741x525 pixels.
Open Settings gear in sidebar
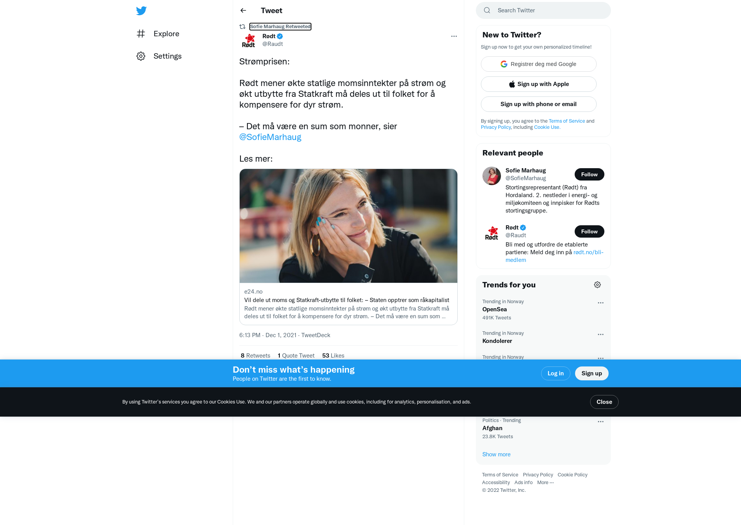(x=141, y=56)
